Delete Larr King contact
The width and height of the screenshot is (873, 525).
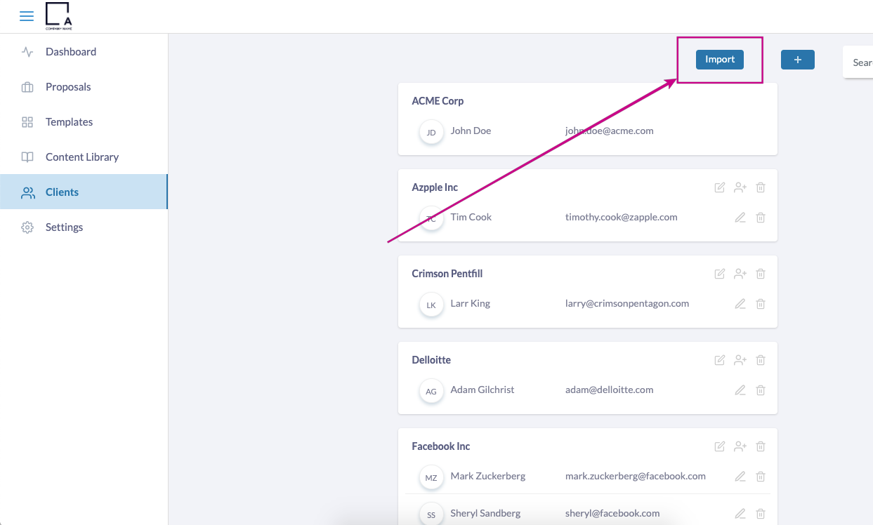(x=761, y=304)
